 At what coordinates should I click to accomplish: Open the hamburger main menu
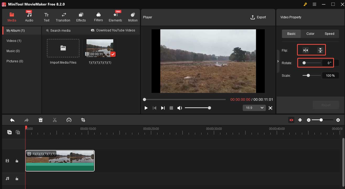(315, 4)
